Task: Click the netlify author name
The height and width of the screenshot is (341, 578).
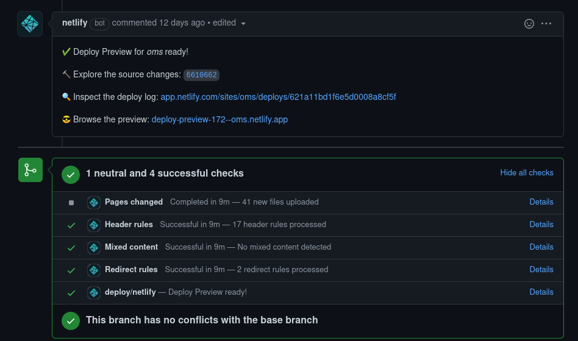Action: tap(74, 23)
